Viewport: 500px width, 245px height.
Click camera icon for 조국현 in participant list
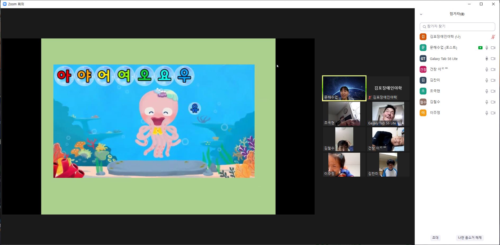click(x=493, y=91)
